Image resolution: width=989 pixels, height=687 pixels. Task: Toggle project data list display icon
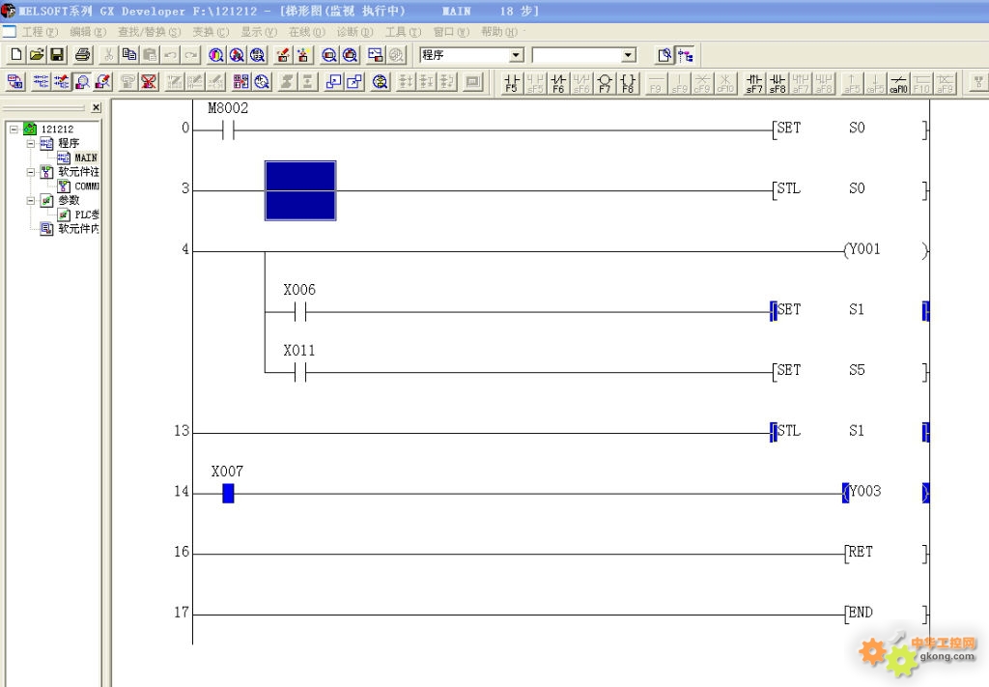pos(685,55)
